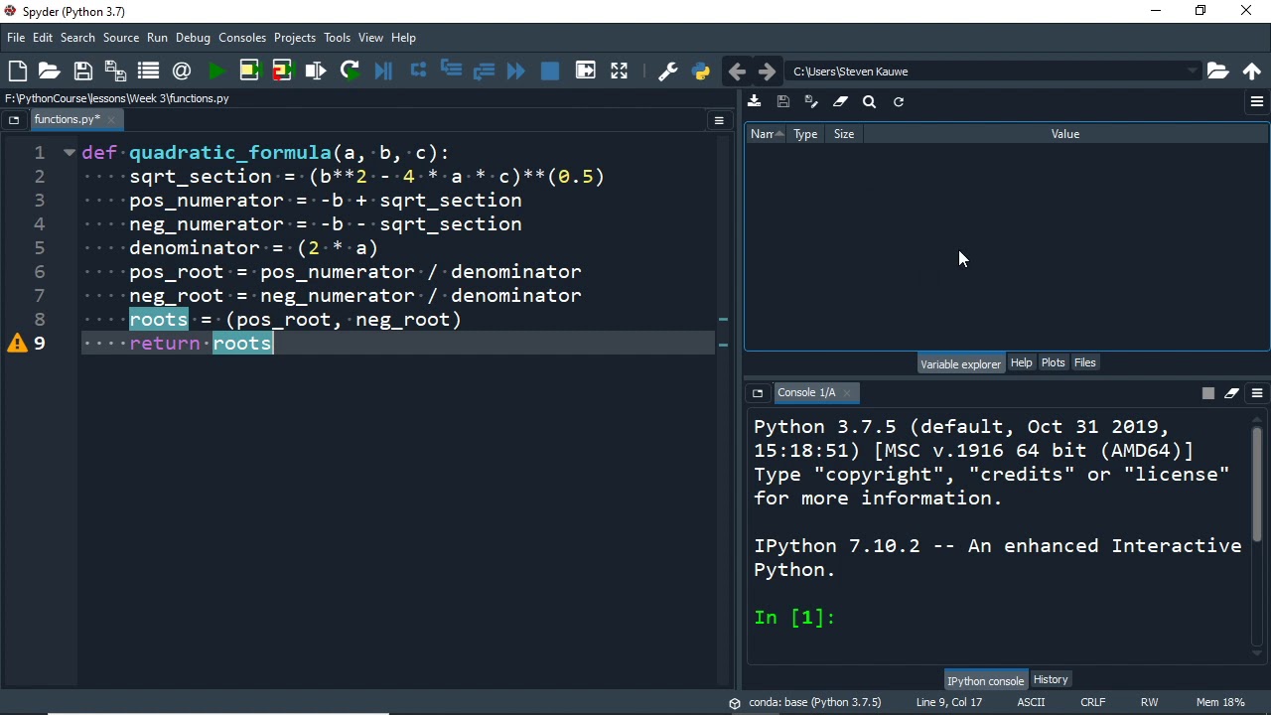Open Preferences wrench icon
Image resolution: width=1271 pixels, height=715 pixels.
coord(667,71)
